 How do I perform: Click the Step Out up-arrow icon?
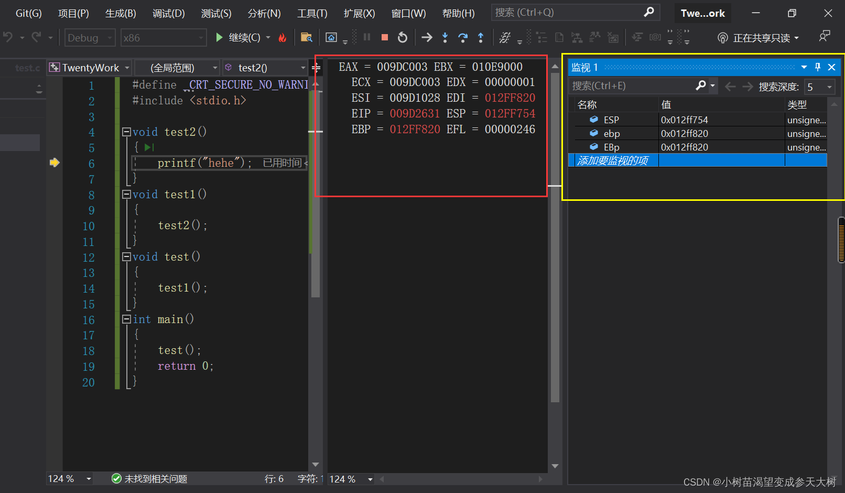(481, 37)
